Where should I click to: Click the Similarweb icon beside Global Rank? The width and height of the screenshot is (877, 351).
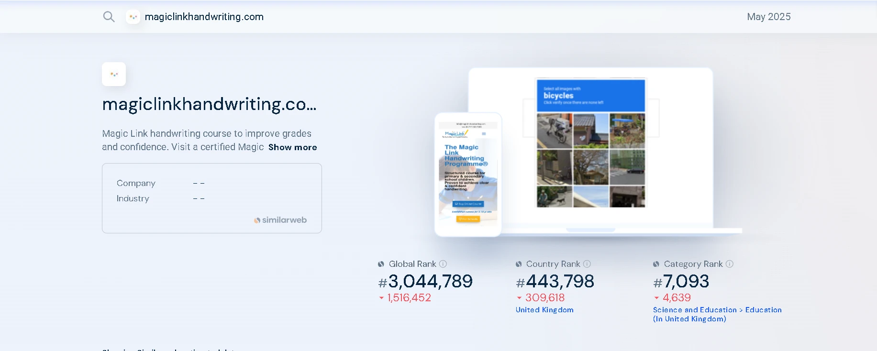tap(381, 264)
